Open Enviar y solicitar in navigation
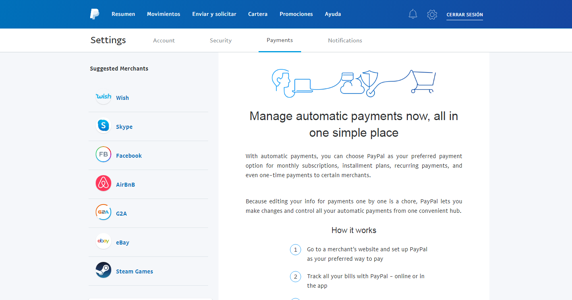This screenshot has height=300, width=572. 214,14
